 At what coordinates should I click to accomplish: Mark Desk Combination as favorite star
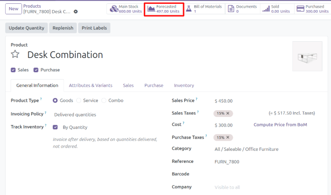pyautogui.click(x=15, y=54)
